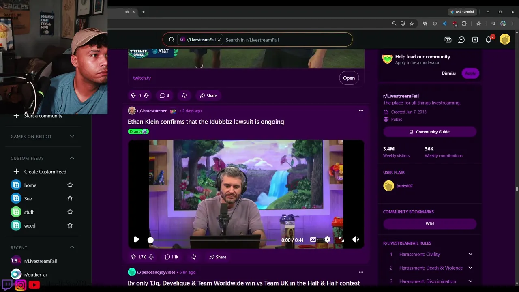Open options menu for u/-hatewatcher post

(361, 111)
